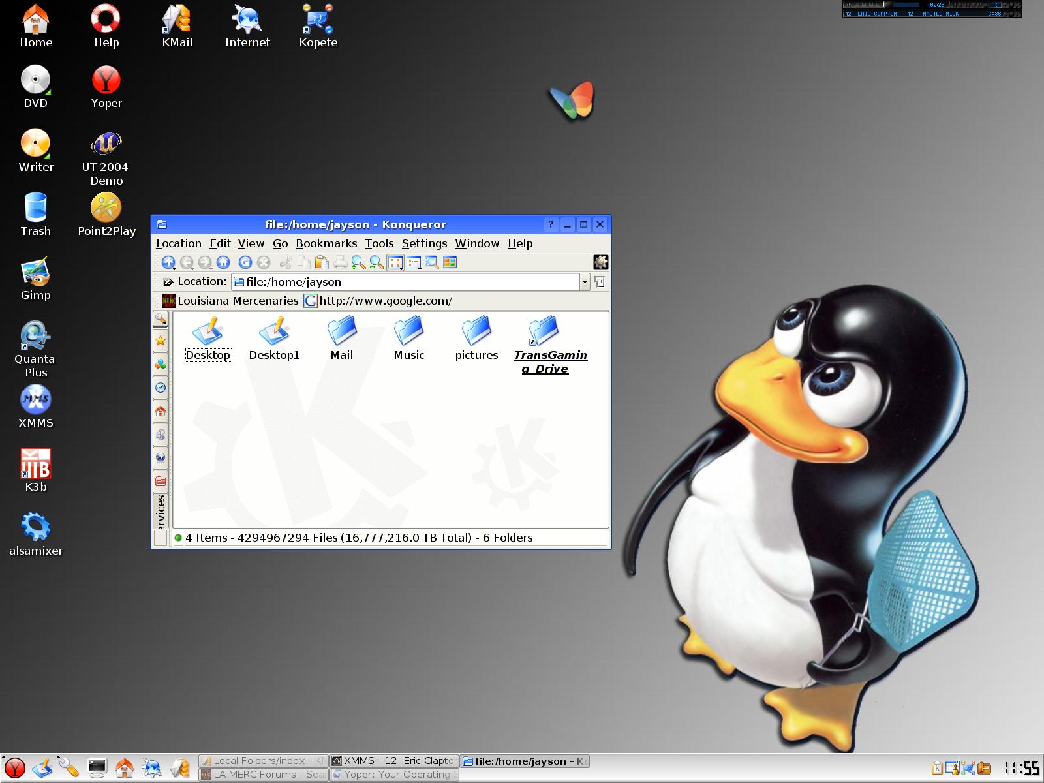Open the Yoper desktop icon
This screenshot has width=1044, height=783.
[106, 88]
